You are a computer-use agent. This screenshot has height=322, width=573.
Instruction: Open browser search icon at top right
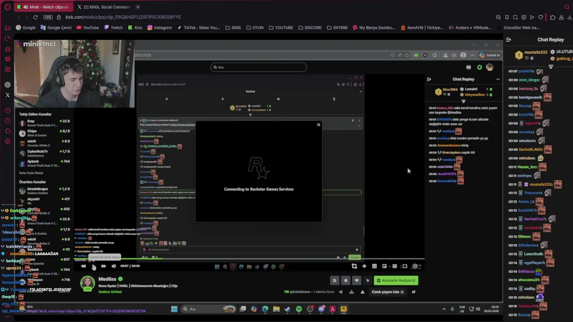pos(567,7)
